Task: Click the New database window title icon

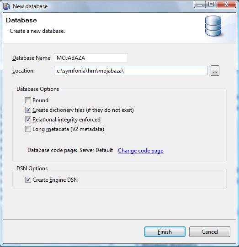Action: click(6, 6)
